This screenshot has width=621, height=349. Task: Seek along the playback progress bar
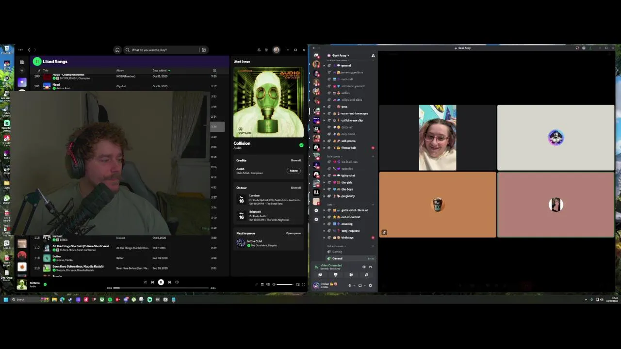click(161, 288)
